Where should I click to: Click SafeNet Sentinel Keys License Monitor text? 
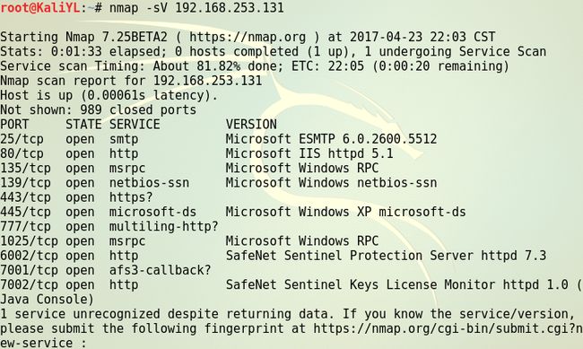(x=361, y=285)
